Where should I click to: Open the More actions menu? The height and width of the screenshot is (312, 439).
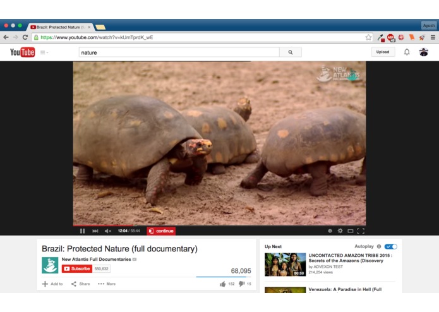pos(107,284)
